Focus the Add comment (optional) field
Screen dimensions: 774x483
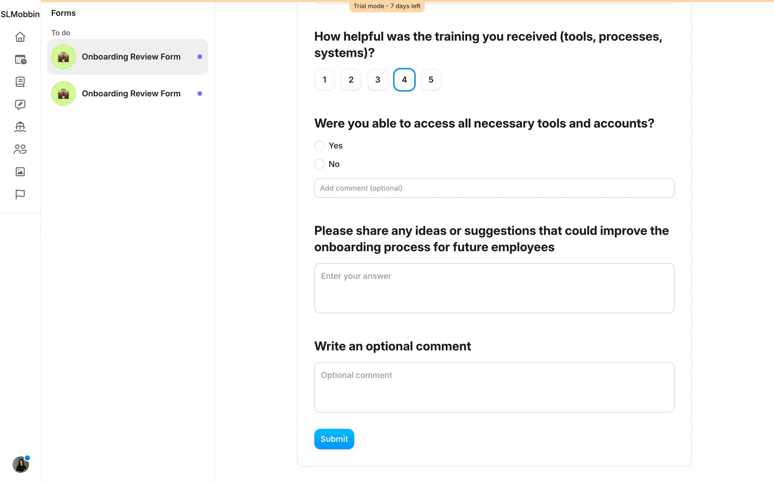click(494, 188)
